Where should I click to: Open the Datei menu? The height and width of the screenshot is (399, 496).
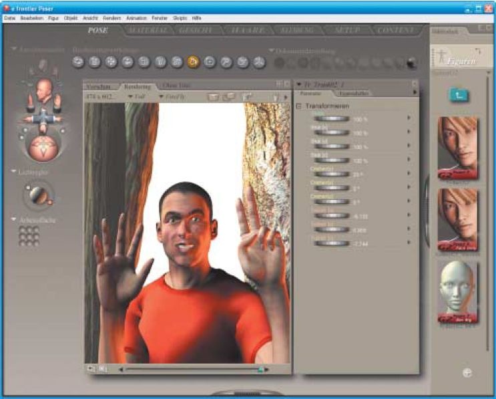[x=10, y=18]
